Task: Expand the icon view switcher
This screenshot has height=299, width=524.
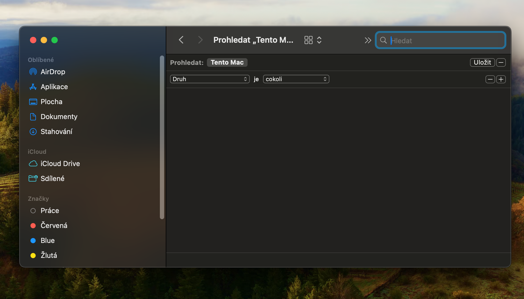Action: point(313,40)
